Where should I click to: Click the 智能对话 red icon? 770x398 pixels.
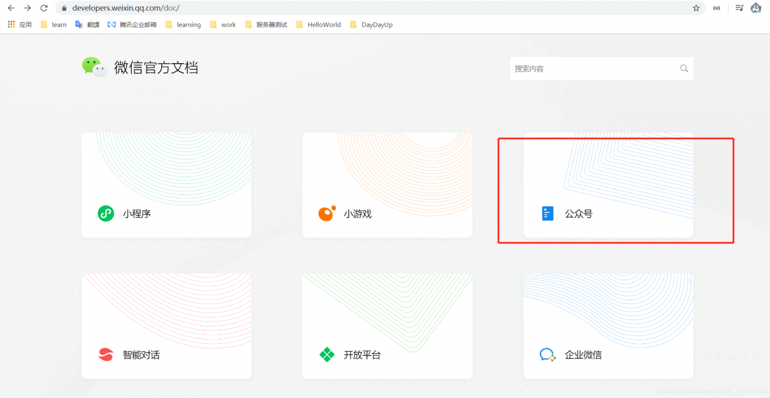tap(105, 354)
